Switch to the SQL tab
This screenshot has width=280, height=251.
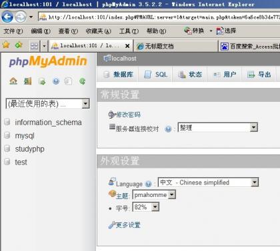tap(155, 75)
